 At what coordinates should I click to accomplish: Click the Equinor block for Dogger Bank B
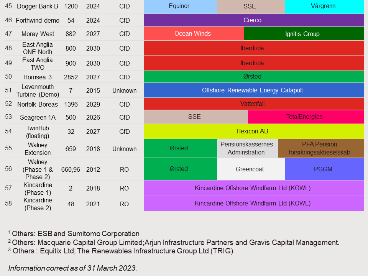[180, 7]
